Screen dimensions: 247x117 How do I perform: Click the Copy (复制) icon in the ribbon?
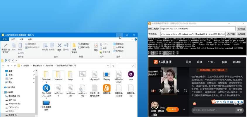tap(13, 45)
